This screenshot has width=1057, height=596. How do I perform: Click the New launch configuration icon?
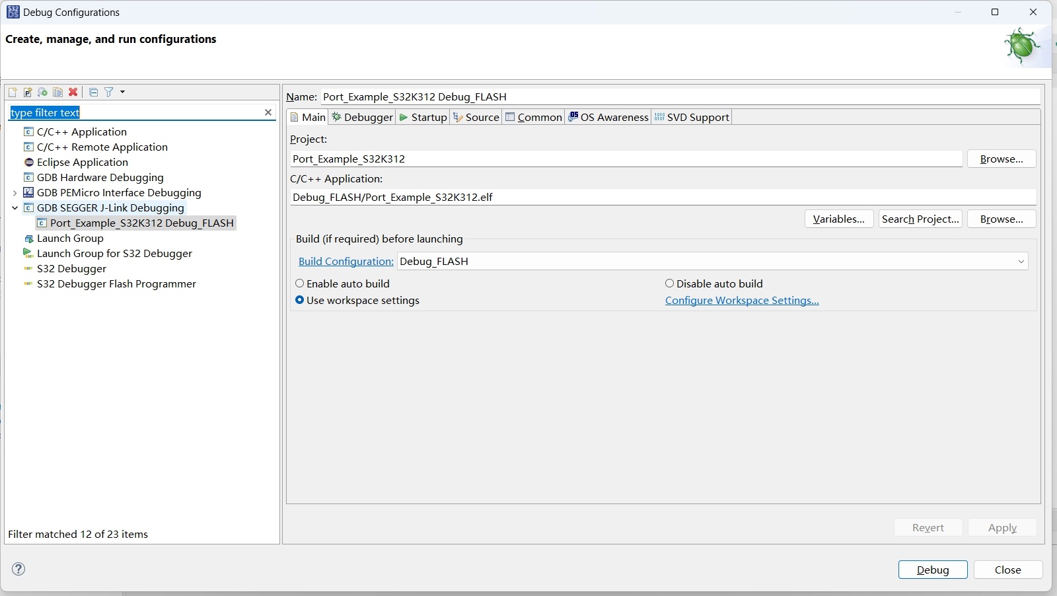point(13,93)
